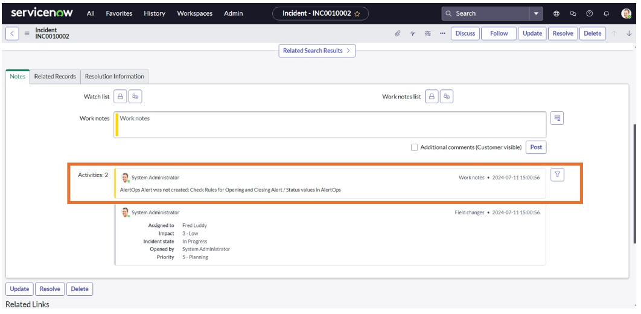
Task: Click the global Search field
Action: [486, 13]
